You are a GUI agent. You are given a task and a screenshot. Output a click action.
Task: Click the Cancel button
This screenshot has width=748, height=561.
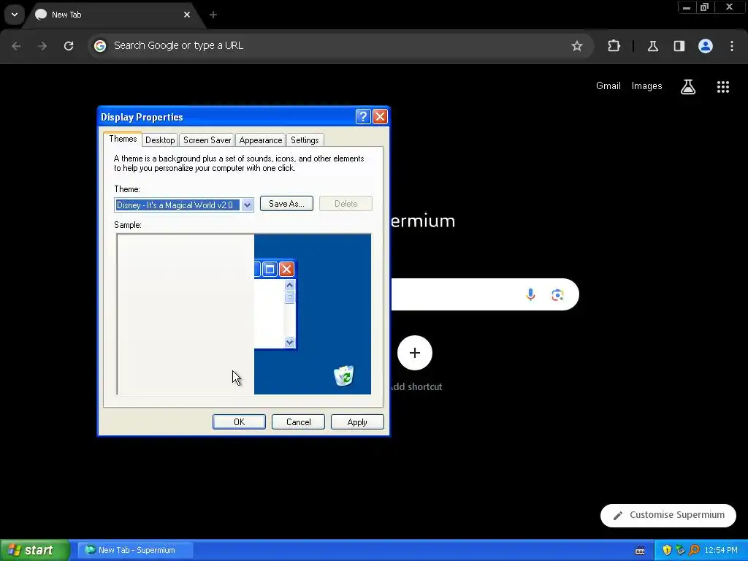(x=298, y=421)
